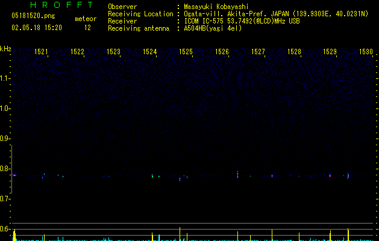Select the antenna value A504HB(yagi 4el)
The width and height of the screenshot is (379, 241).
coord(213,28)
